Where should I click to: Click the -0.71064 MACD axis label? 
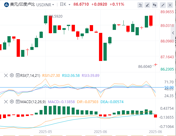tap(166, 127)
